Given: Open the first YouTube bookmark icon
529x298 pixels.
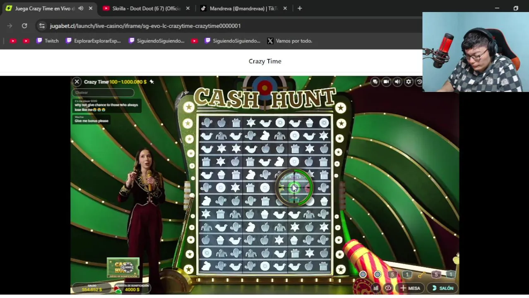Looking at the screenshot, I should click(x=13, y=41).
